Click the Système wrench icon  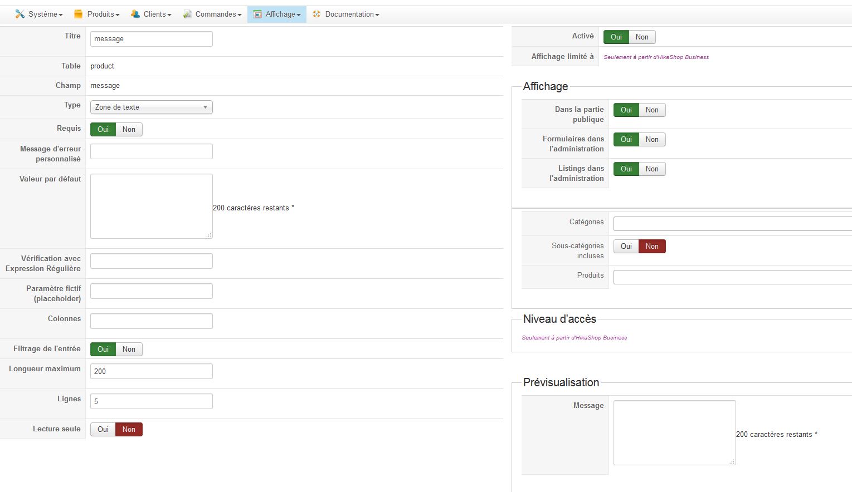point(20,14)
